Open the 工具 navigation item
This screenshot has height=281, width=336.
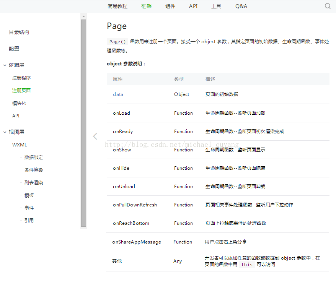(x=216, y=6)
